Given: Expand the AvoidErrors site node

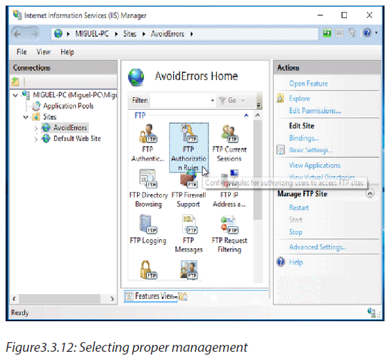Looking at the screenshot, I should click(36, 128).
